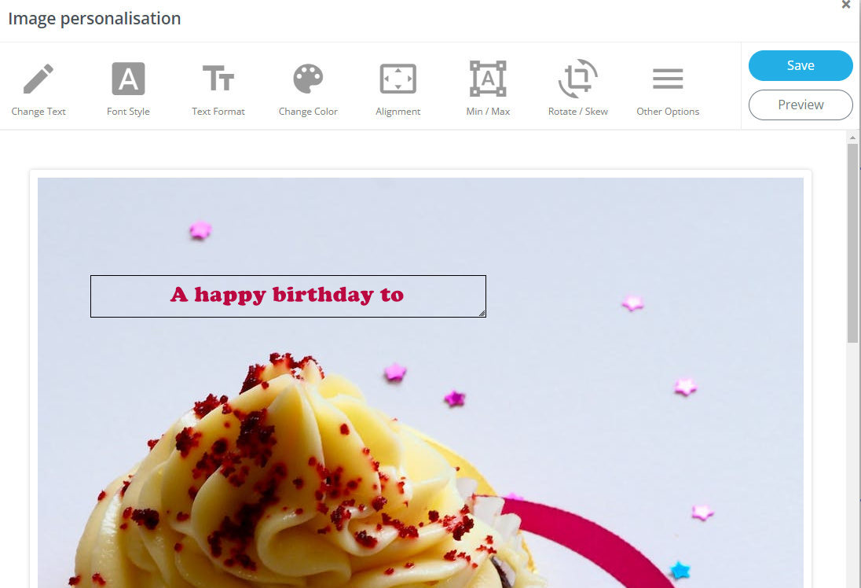Select the Min / Max icon
The height and width of the screenshot is (588, 861).
488,79
